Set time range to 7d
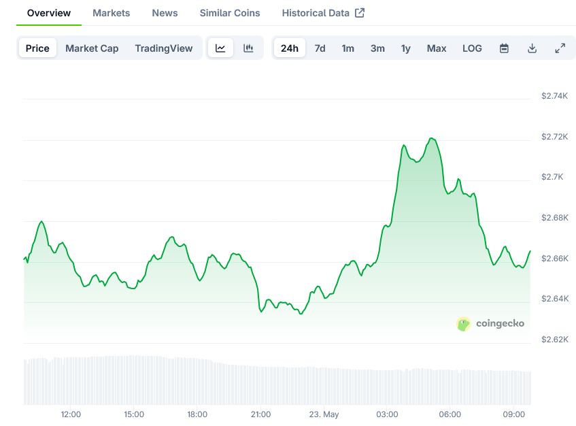576x426 pixels. pyautogui.click(x=320, y=48)
